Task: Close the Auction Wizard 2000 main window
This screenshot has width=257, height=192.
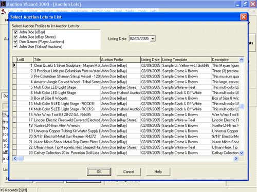Action: [253, 4]
